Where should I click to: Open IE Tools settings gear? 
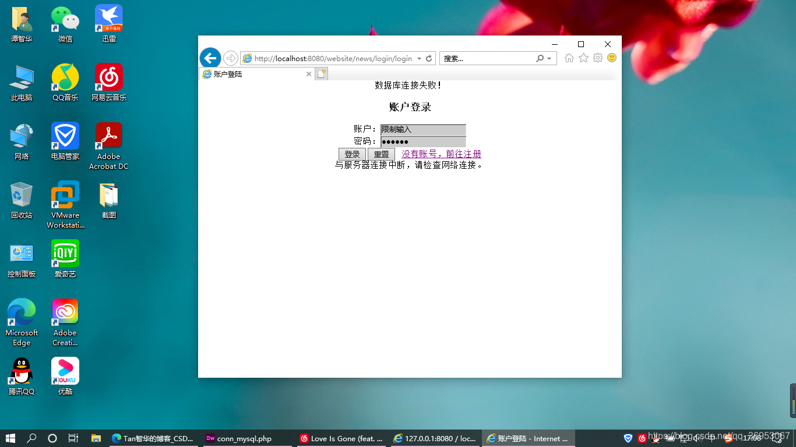(597, 58)
